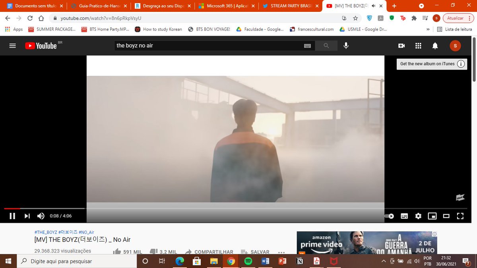Click the YouTube search magnifier button
This screenshot has height=268, width=477.
coord(326,46)
